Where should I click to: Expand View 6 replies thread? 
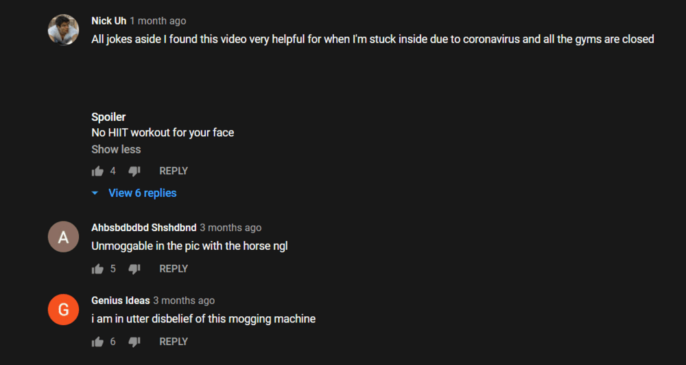click(142, 193)
